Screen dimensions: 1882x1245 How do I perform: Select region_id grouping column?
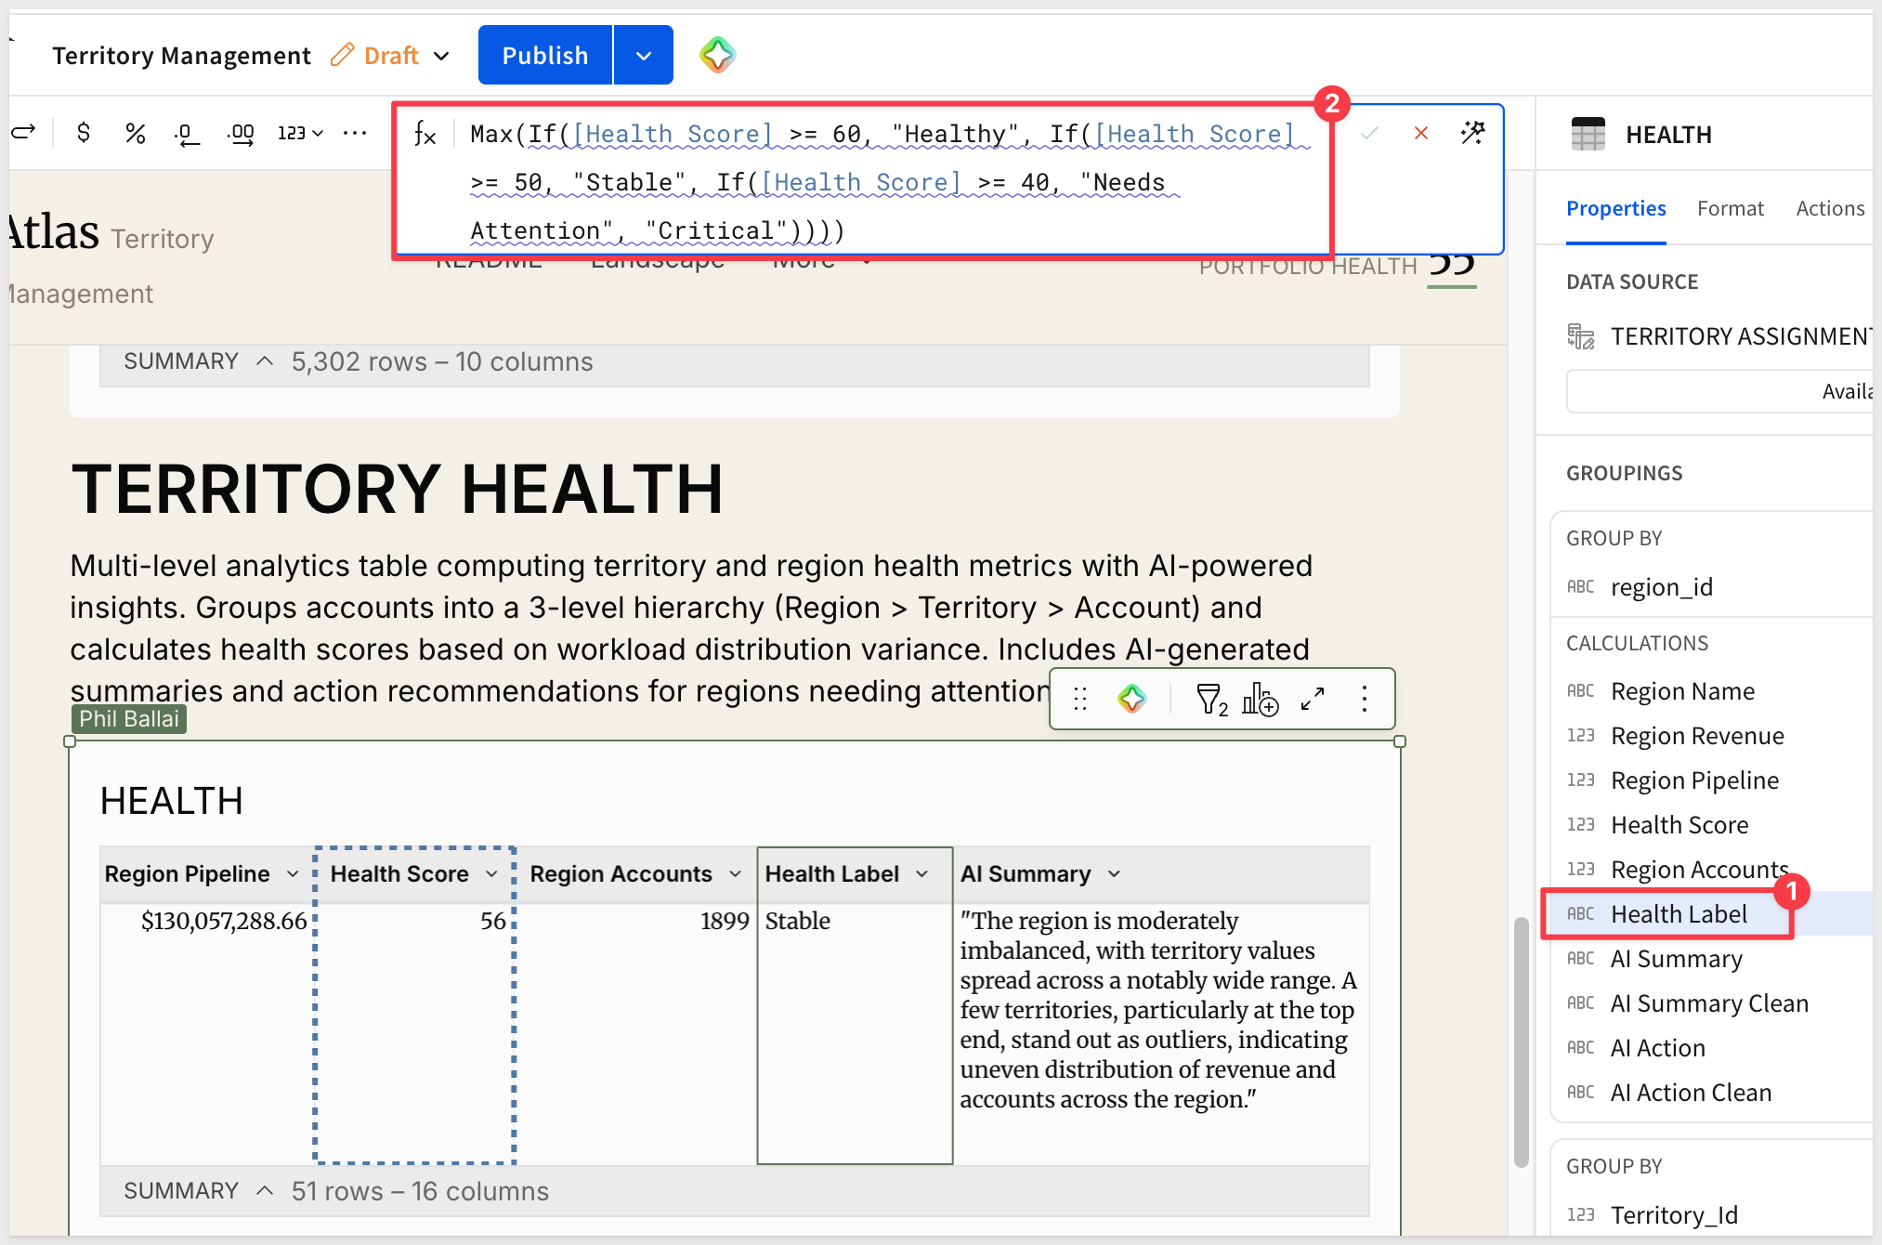click(x=1662, y=587)
